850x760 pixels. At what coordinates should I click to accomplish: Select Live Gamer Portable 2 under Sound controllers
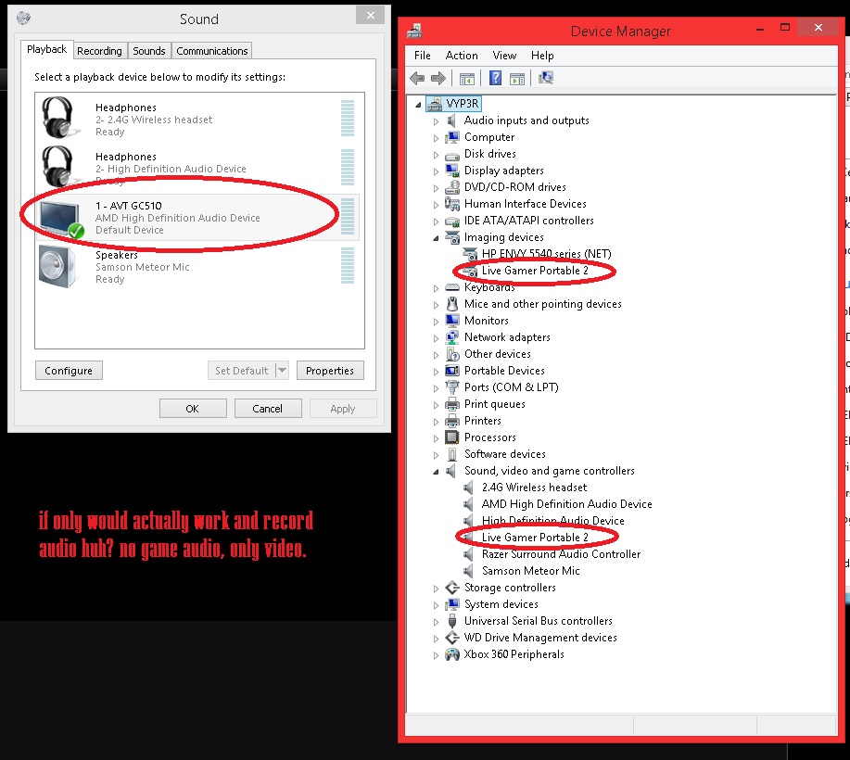(535, 538)
